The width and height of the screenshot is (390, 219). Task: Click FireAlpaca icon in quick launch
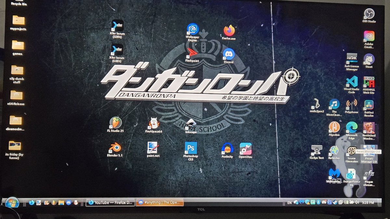[75, 202]
